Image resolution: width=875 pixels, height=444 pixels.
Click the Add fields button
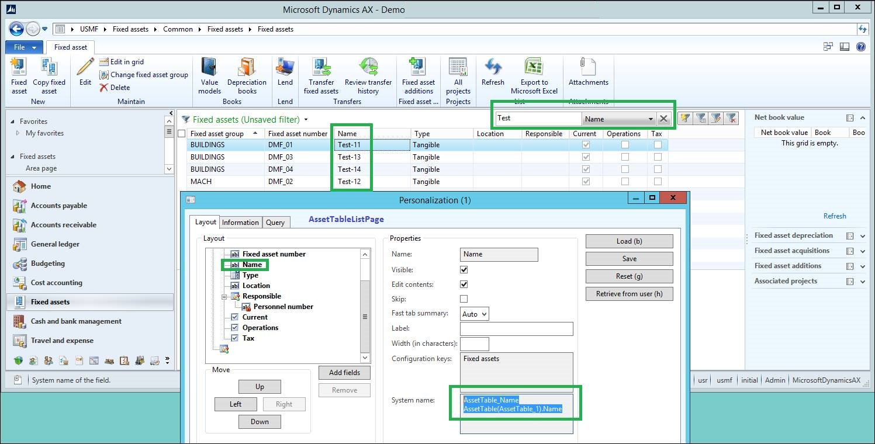(344, 373)
